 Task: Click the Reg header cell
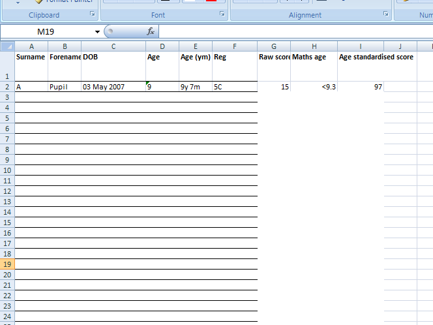tap(235, 67)
